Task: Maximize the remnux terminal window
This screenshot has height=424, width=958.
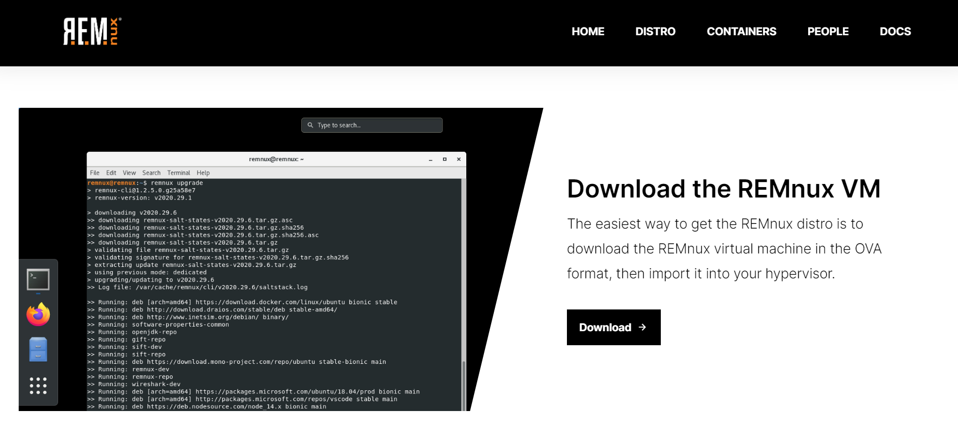Action: [x=445, y=159]
